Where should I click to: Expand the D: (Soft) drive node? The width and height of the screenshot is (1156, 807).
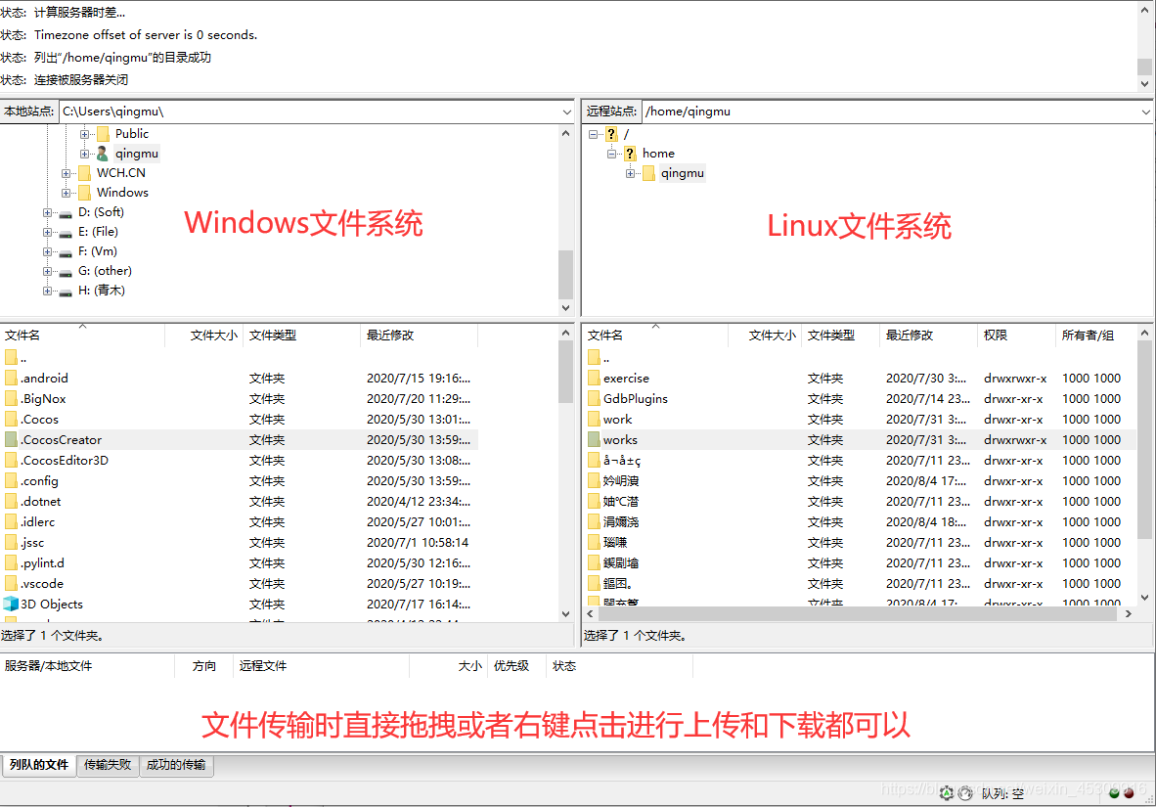[47, 212]
